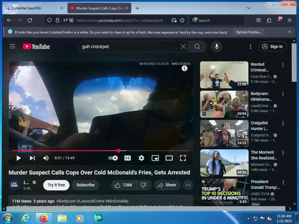The width and height of the screenshot is (299, 224).
Task: Click the Refresh Firefox... button
Action: click(249, 32)
